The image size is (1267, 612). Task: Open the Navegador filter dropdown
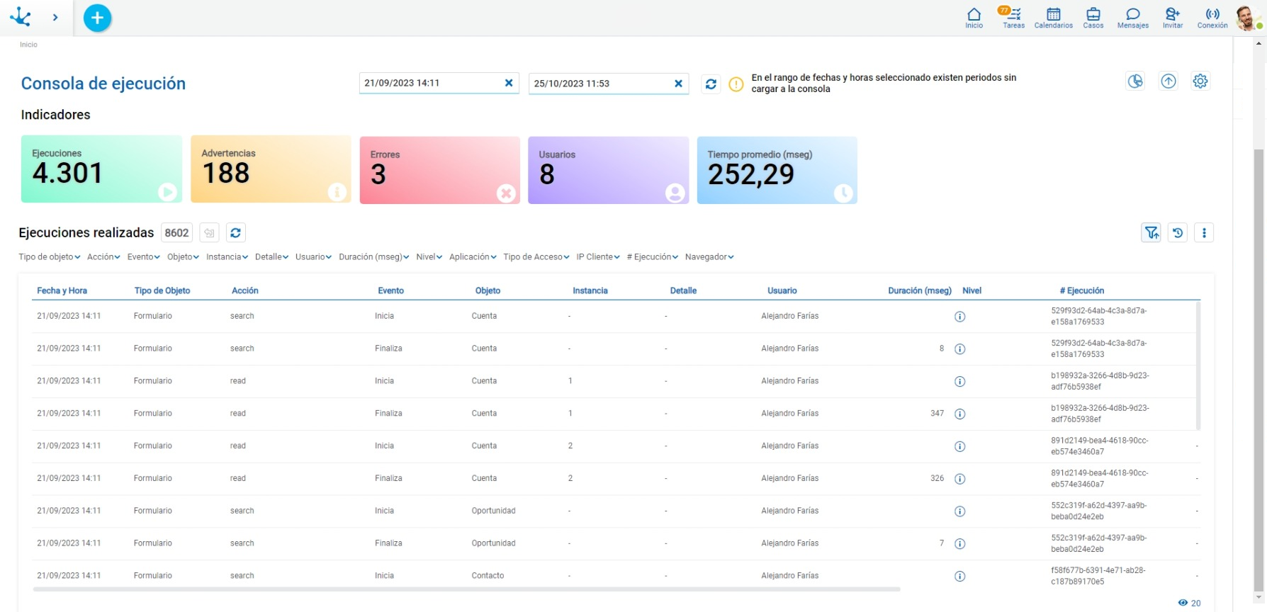(709, 257)
